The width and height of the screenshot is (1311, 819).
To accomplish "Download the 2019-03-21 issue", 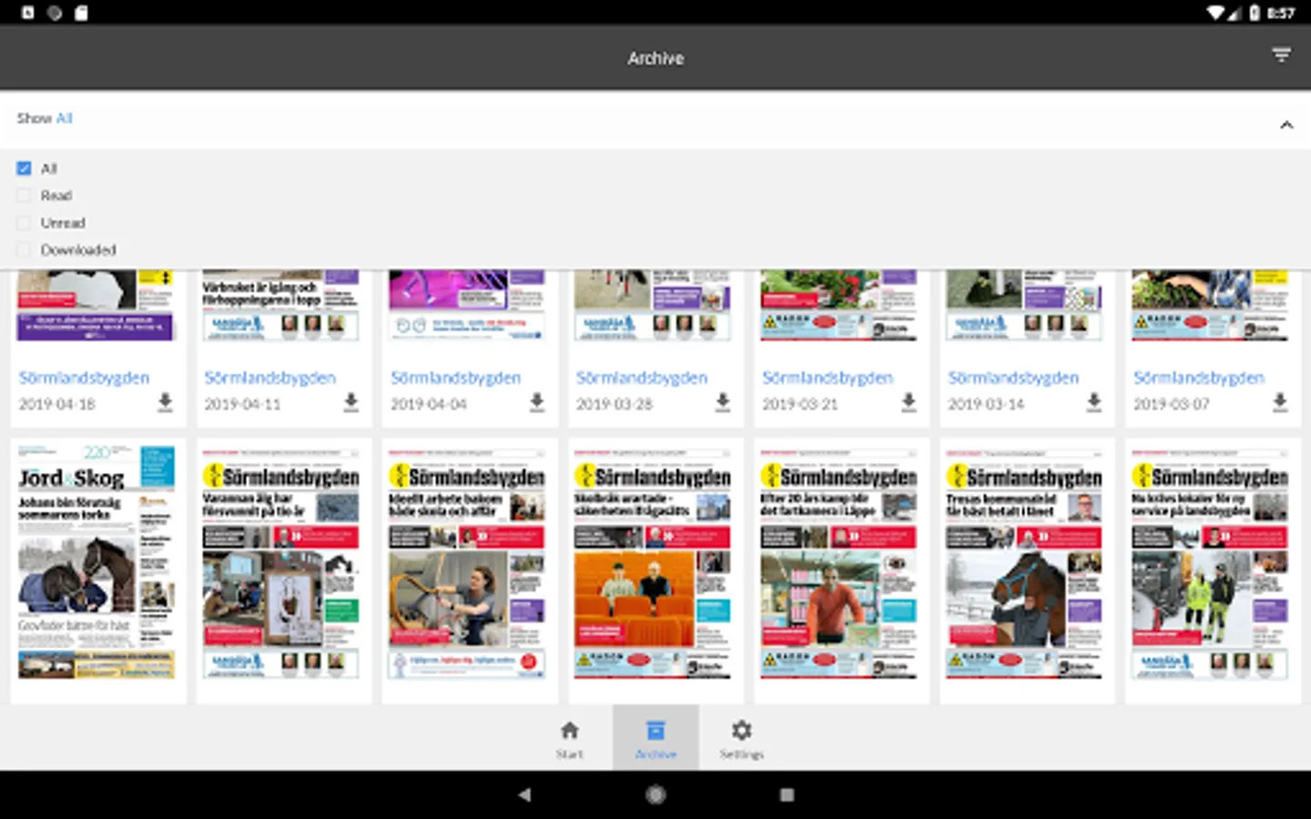I will coord(909,402).
